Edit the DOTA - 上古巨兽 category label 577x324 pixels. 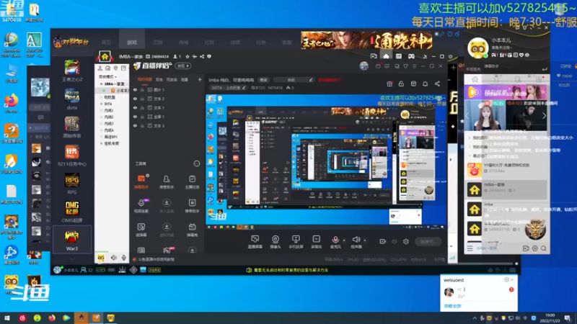[x=228, y=88]
